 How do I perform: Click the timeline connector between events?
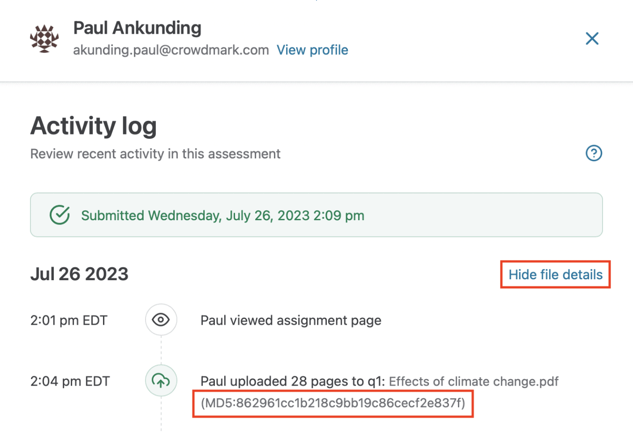click(x=161, y=350)
